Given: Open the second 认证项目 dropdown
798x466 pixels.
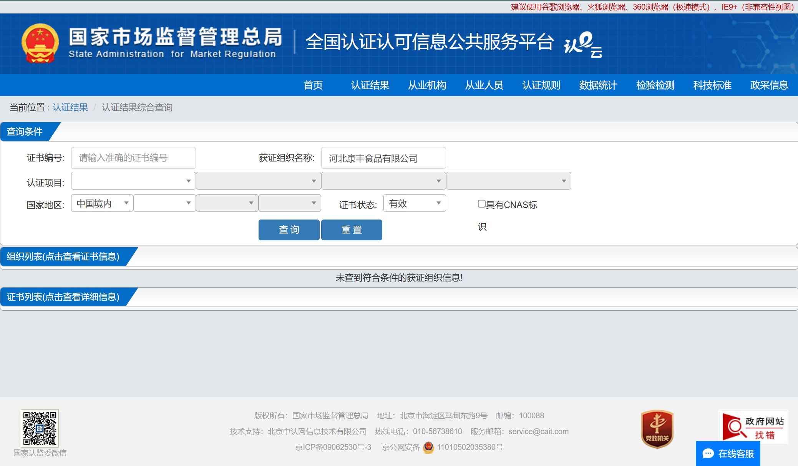Looking at the screenshot, I should click(x=259, y=181).
